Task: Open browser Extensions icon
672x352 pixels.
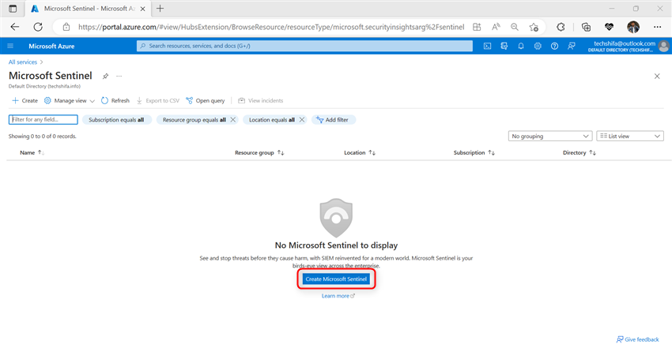Action: click(561, 27)
